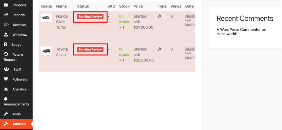The image size is (282, 130).
Task: Open the A WordPress Commenter link
Action: (x=238, y=29)
